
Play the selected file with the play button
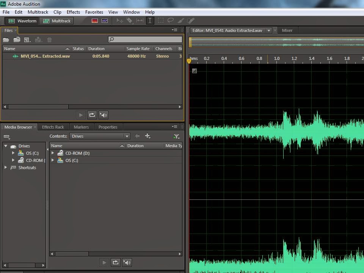pos(81,115)
